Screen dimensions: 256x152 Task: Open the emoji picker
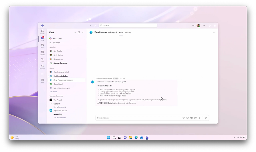187,118
